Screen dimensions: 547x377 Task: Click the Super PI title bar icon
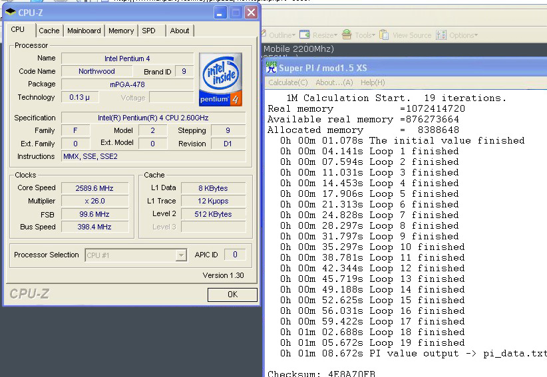(271, 67)
